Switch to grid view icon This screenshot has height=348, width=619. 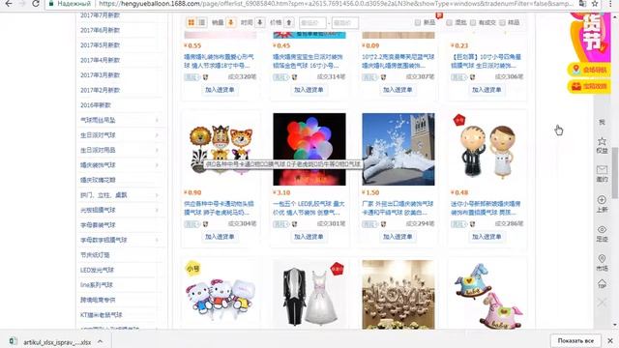coord(192,22)
